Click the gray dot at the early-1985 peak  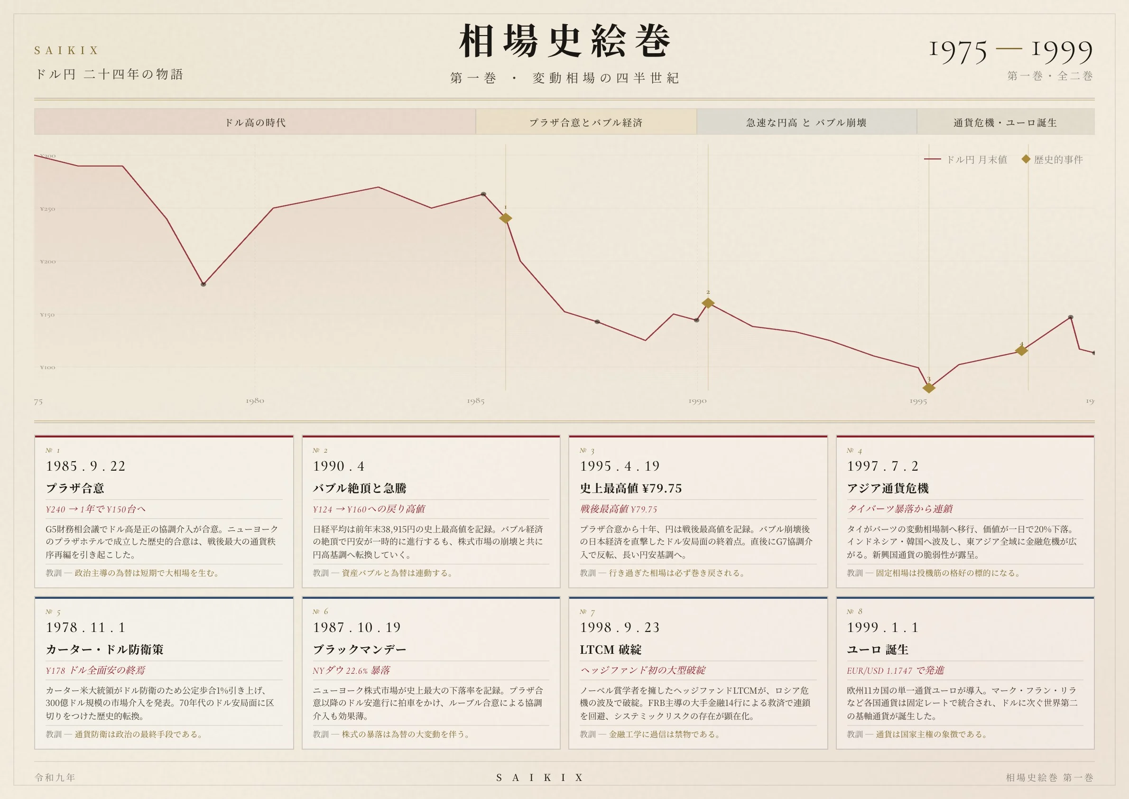(x=483, y=194)
